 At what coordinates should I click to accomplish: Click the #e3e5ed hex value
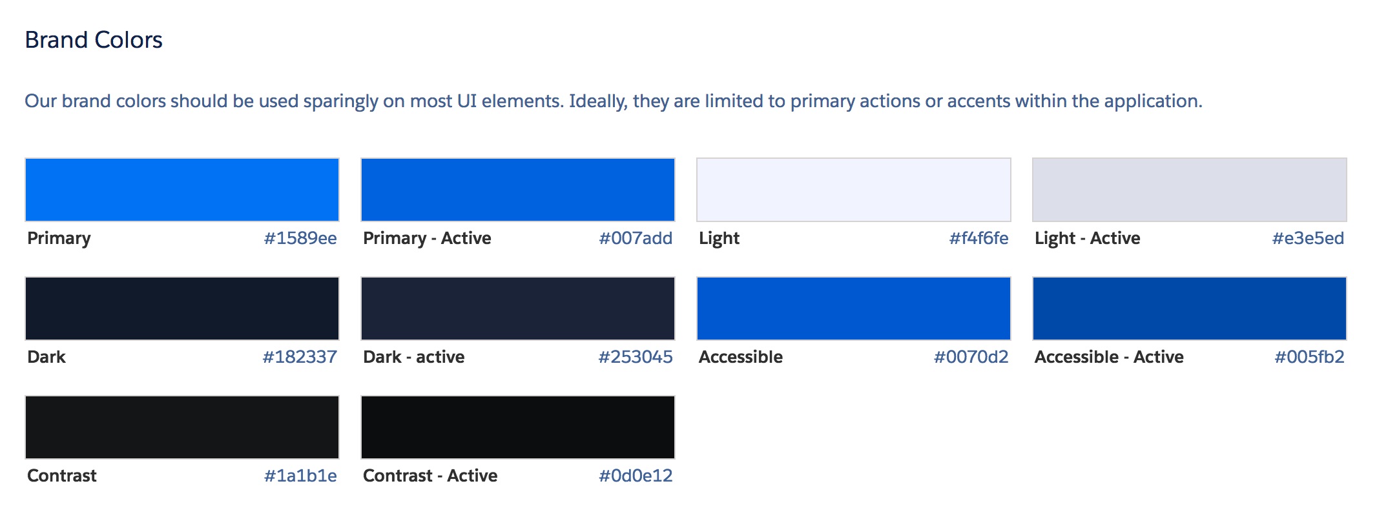[1308, 238]
